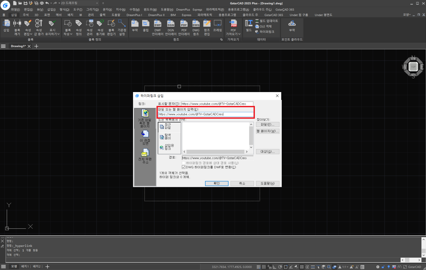Click the status bar settings gear icon
Image resolution: width=426 pixels, height=270 pixels.
[378, 267]
